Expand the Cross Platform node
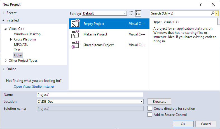Image resolution: width=220 pixels, height=129 pixels. tap(11, 39)
